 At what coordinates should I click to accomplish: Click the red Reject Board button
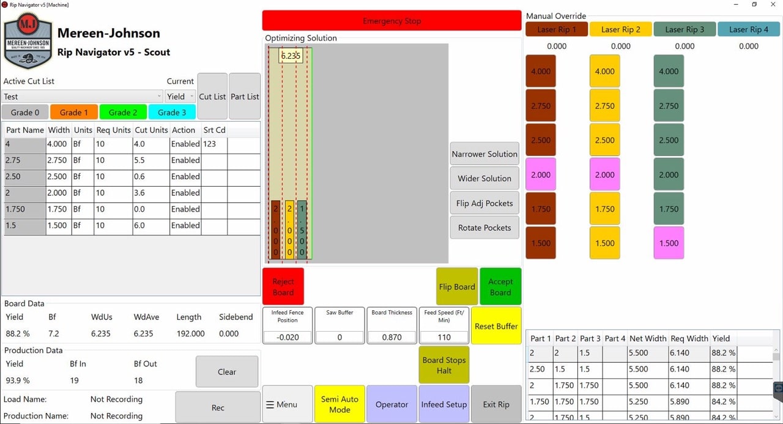point(283,286)
